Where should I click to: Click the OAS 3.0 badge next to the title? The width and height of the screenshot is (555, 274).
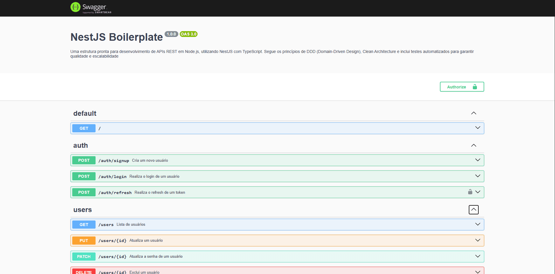tap(188, 34)
